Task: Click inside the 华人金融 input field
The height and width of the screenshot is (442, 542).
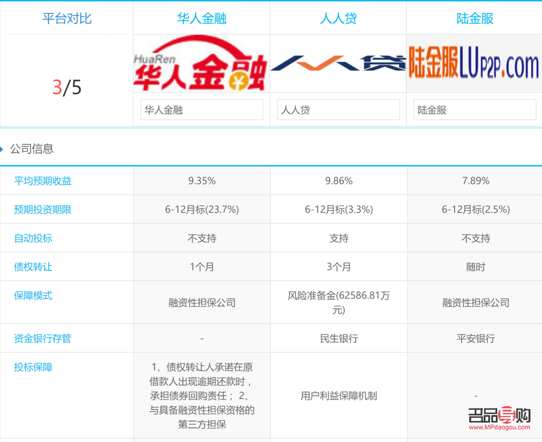Action: click(201, 109)
